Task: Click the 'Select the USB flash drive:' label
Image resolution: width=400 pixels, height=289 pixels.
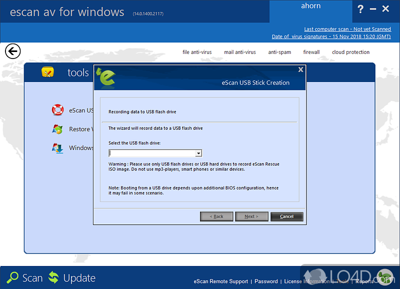Action: 134,143
